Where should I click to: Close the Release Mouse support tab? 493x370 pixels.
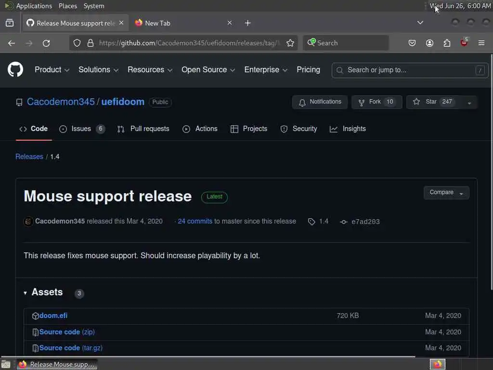pyautogui.click(x=121, y=23)
